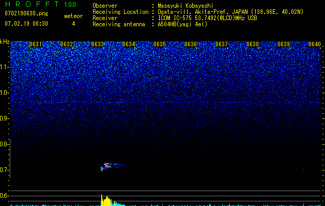Image resolution: width=325 pixels, height=206 pixels.
Task: Click the yellow signal strength peak
Action: [x=106, y=200]
